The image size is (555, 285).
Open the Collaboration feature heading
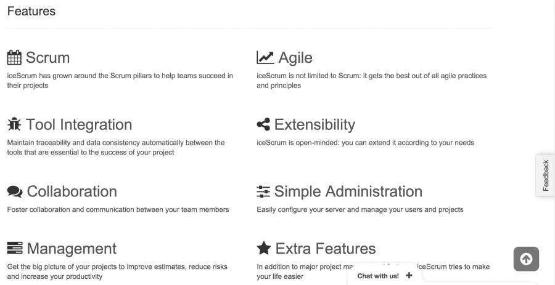coord(72,191)
